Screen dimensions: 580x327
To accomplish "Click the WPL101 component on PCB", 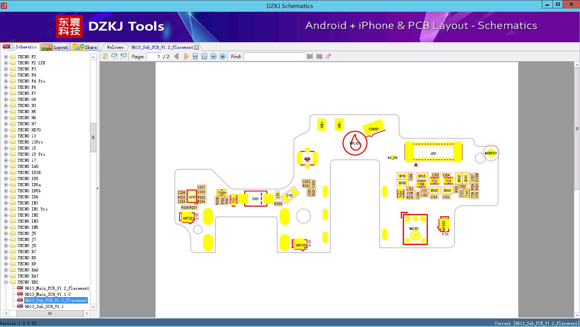I will click(355, 143).
